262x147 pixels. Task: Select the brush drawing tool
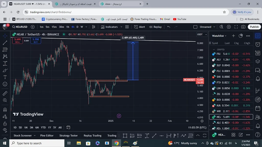click(x=5, y=70)
